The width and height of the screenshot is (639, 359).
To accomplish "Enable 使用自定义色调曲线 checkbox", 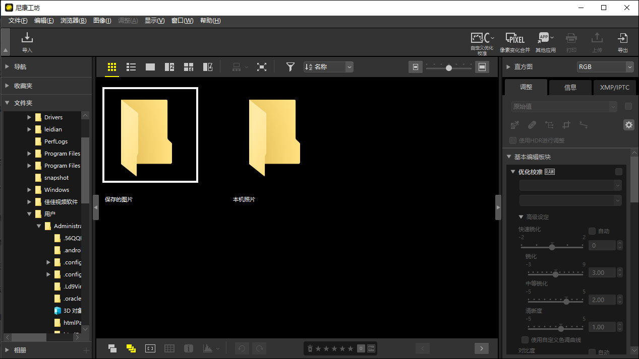I will (x=525, y=340).
